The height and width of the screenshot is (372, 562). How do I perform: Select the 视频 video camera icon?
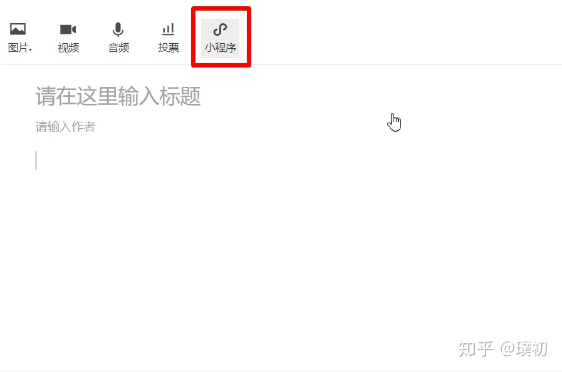coord(68,29)
